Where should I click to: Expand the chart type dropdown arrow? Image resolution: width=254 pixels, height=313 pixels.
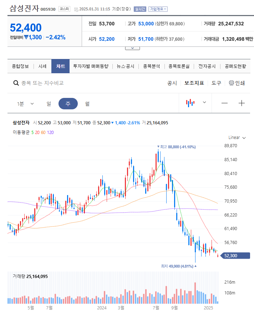(204, 102)
